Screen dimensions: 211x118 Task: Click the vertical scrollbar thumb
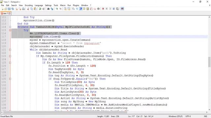click(209, 62)
